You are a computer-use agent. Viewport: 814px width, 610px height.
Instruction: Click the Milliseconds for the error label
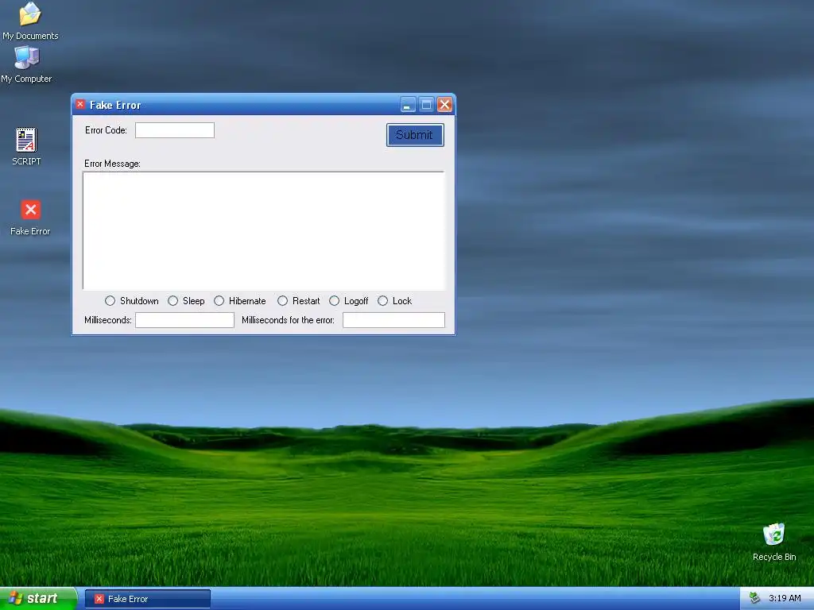click(x=288, y=320)
